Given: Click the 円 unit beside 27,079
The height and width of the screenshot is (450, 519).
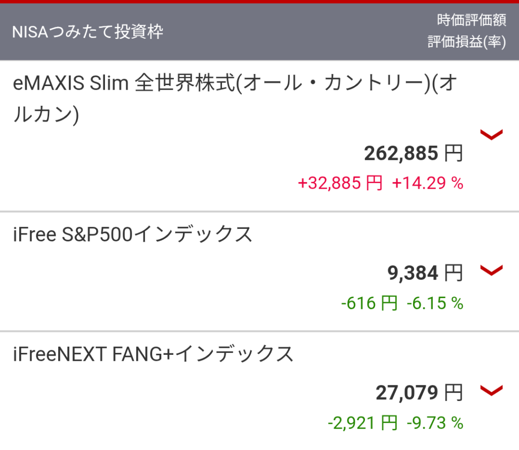Looking at the screenshot, I should tap(454, 392).
